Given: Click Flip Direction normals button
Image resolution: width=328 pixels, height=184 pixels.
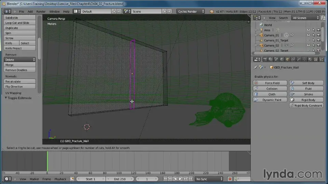Looking at the screenshot, I should click(20, 87).
